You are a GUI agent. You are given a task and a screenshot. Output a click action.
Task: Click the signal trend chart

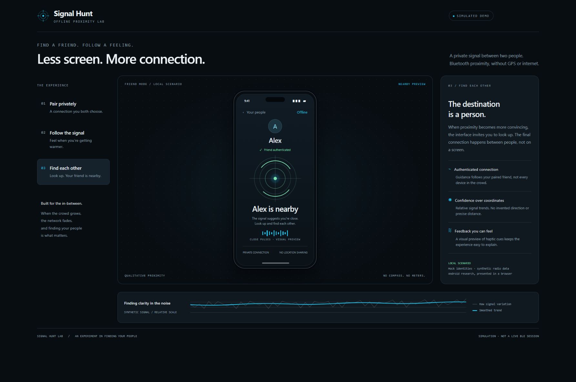coord(328,305)
